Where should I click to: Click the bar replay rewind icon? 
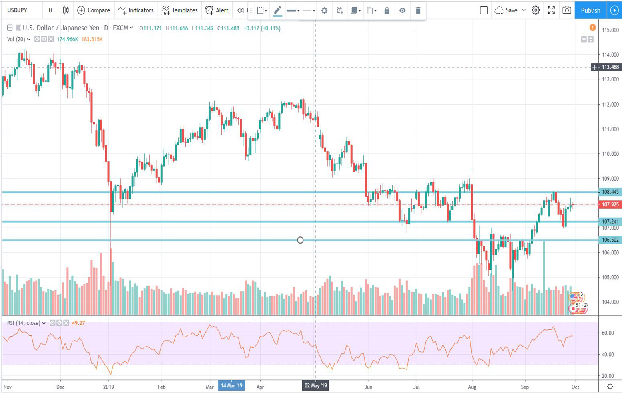pyautogui.click(x=240, y=10)
